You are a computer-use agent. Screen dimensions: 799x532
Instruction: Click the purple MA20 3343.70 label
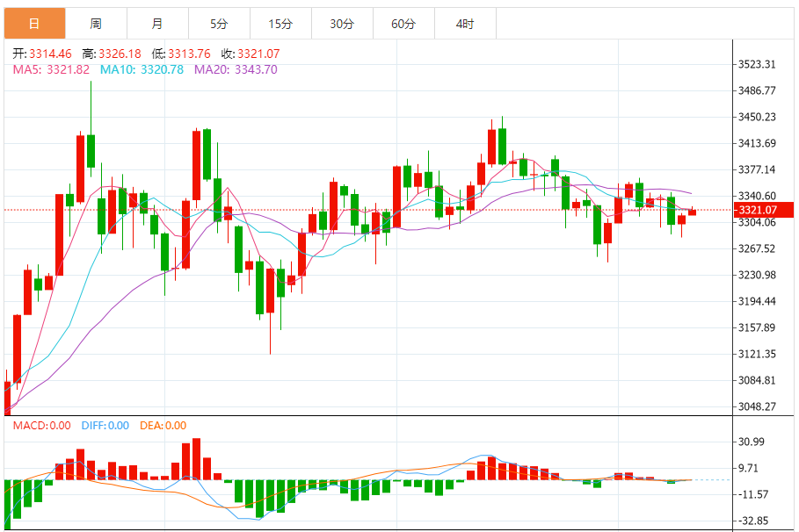(x=236, y=69)
